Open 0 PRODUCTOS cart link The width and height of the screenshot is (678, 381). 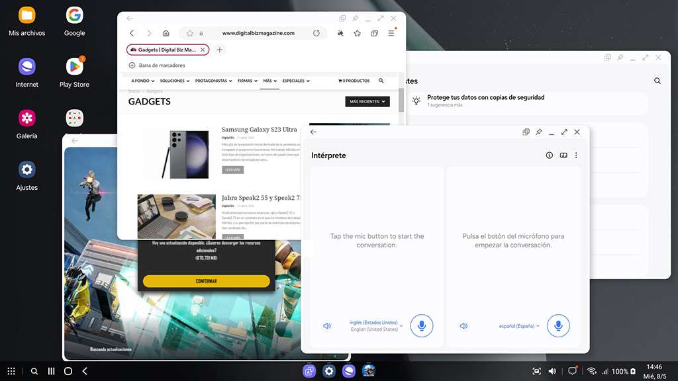(x=354, y=81)
